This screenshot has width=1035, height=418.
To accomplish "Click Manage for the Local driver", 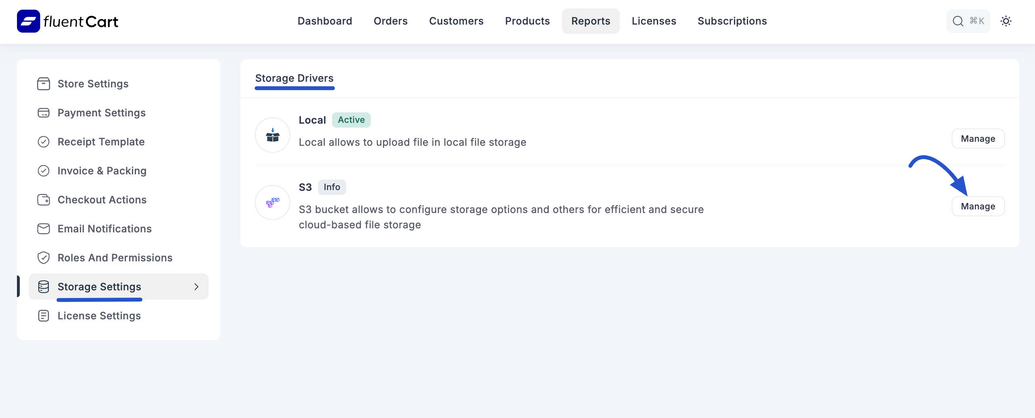I will click(x=978, y=139).
